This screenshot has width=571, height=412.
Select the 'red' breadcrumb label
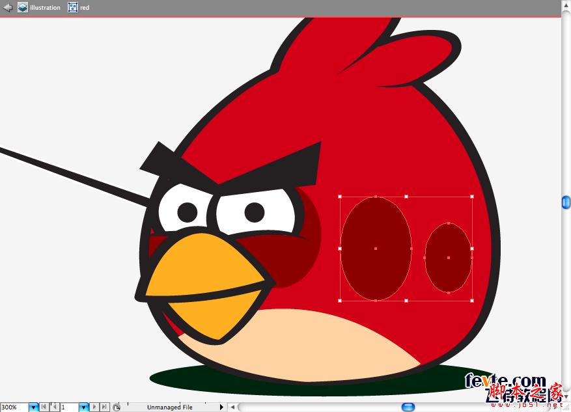click(85, 8)
